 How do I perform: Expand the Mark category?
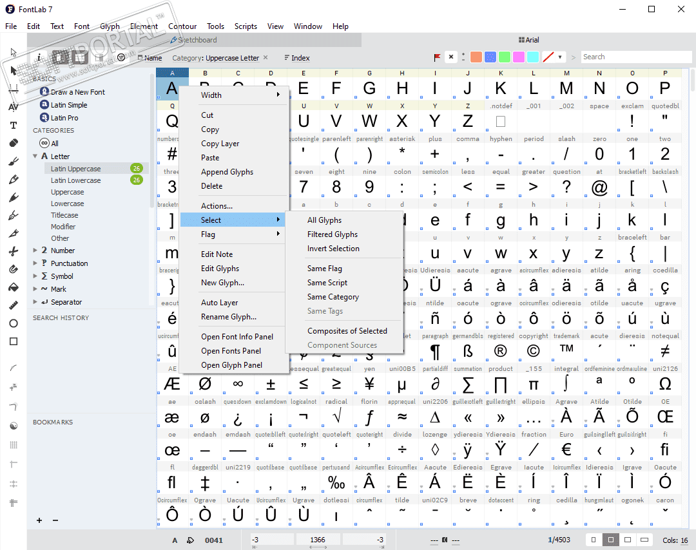35,289
